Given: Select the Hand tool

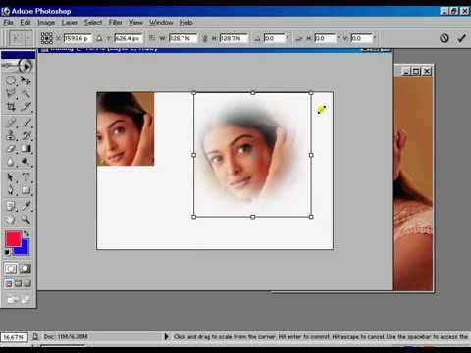Looking at the screenshot, I should pyautogui.click(x=11, y=219).
